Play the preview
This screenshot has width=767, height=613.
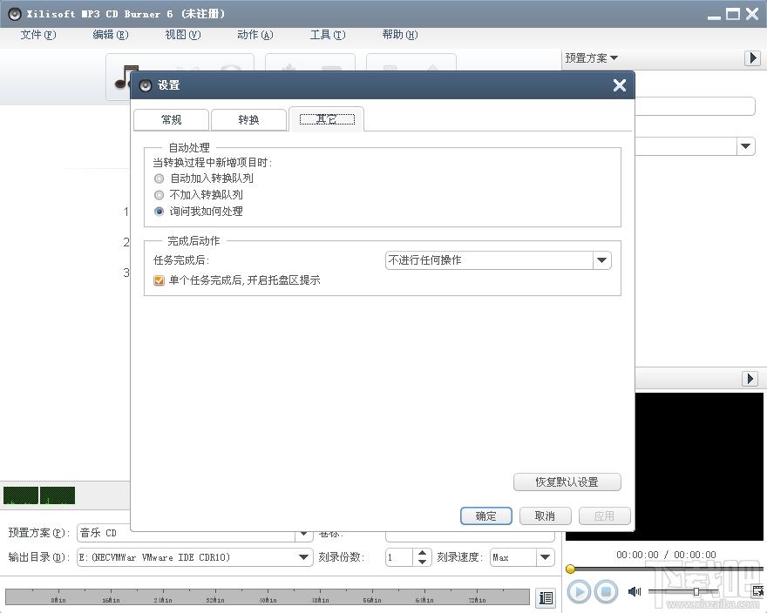pyautogui.click(x=579, y=592)
